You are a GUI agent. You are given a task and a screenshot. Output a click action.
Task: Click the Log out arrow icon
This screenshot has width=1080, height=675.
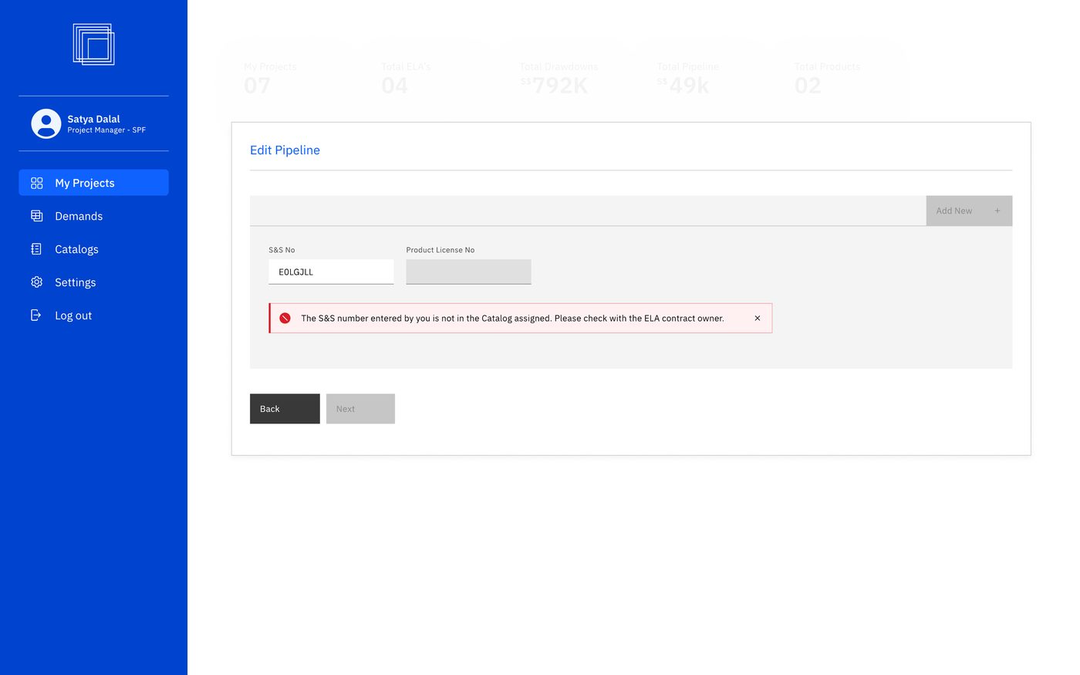[35, 315]
